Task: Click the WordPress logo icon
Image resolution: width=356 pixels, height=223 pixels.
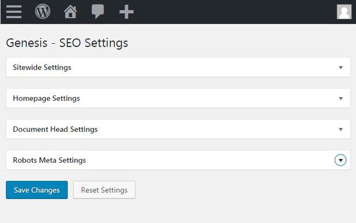Action: [43, 12]
